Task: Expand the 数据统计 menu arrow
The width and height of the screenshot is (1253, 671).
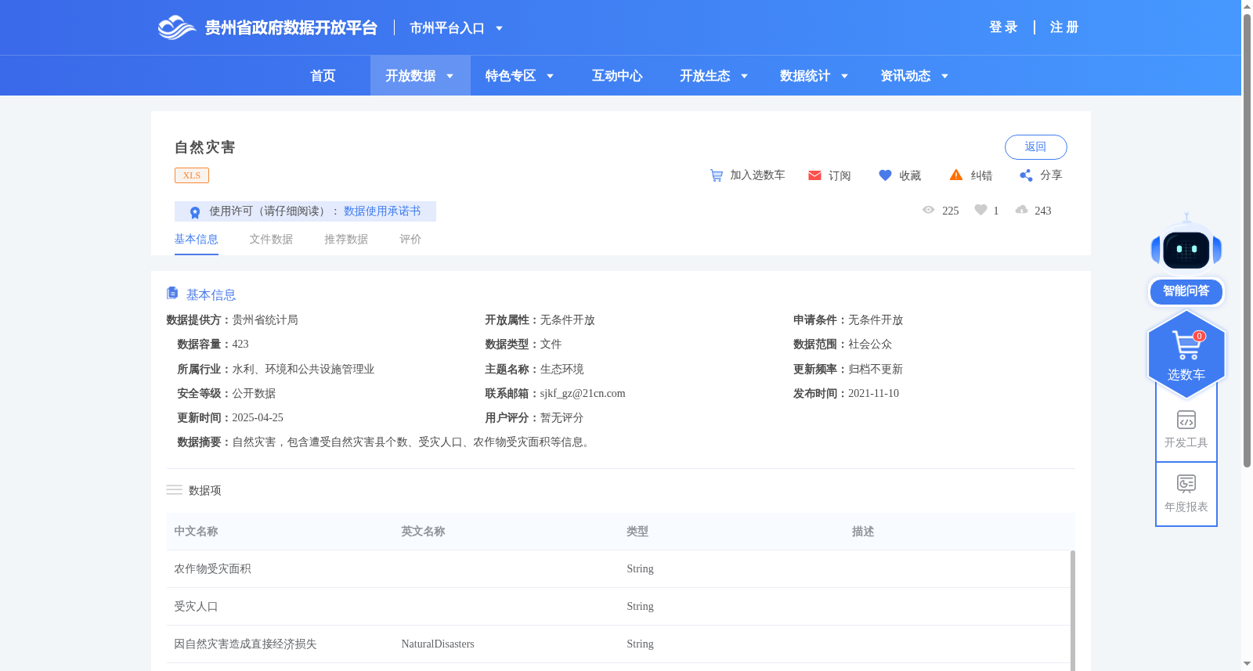Action: click(844, 76)
